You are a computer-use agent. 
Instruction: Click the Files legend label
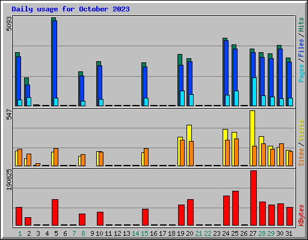pyautogui.click(x=301, y=48)
